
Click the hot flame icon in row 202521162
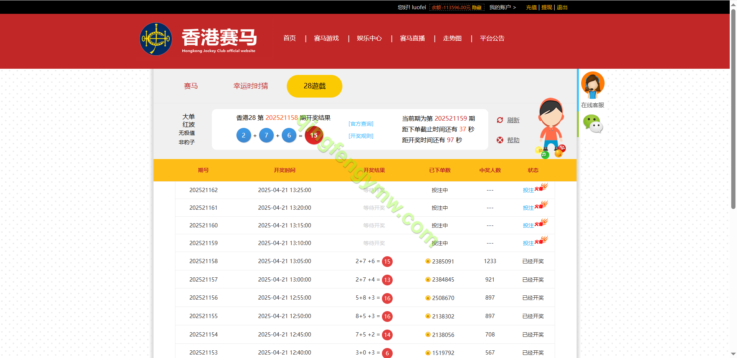click(541, 187)
